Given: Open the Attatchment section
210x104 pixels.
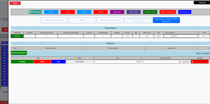Looking at the screenshot, I should (x=185, y=12).
